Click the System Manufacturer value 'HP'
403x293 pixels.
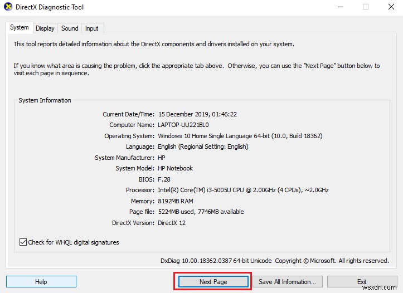click(x=162, y=158)
